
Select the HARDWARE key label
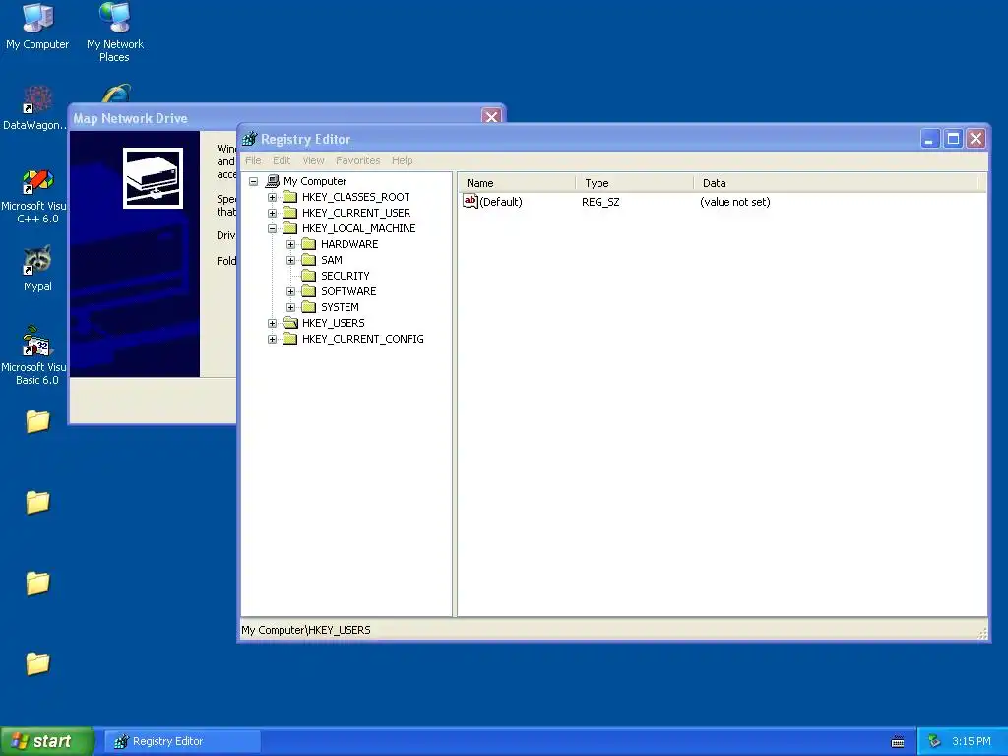tap(349, 244)
